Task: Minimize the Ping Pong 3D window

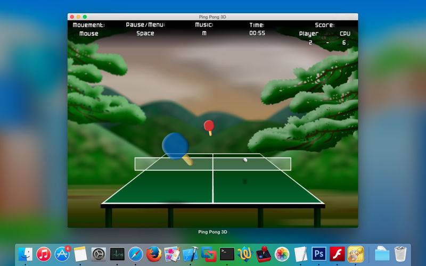Action: point(78,17)
